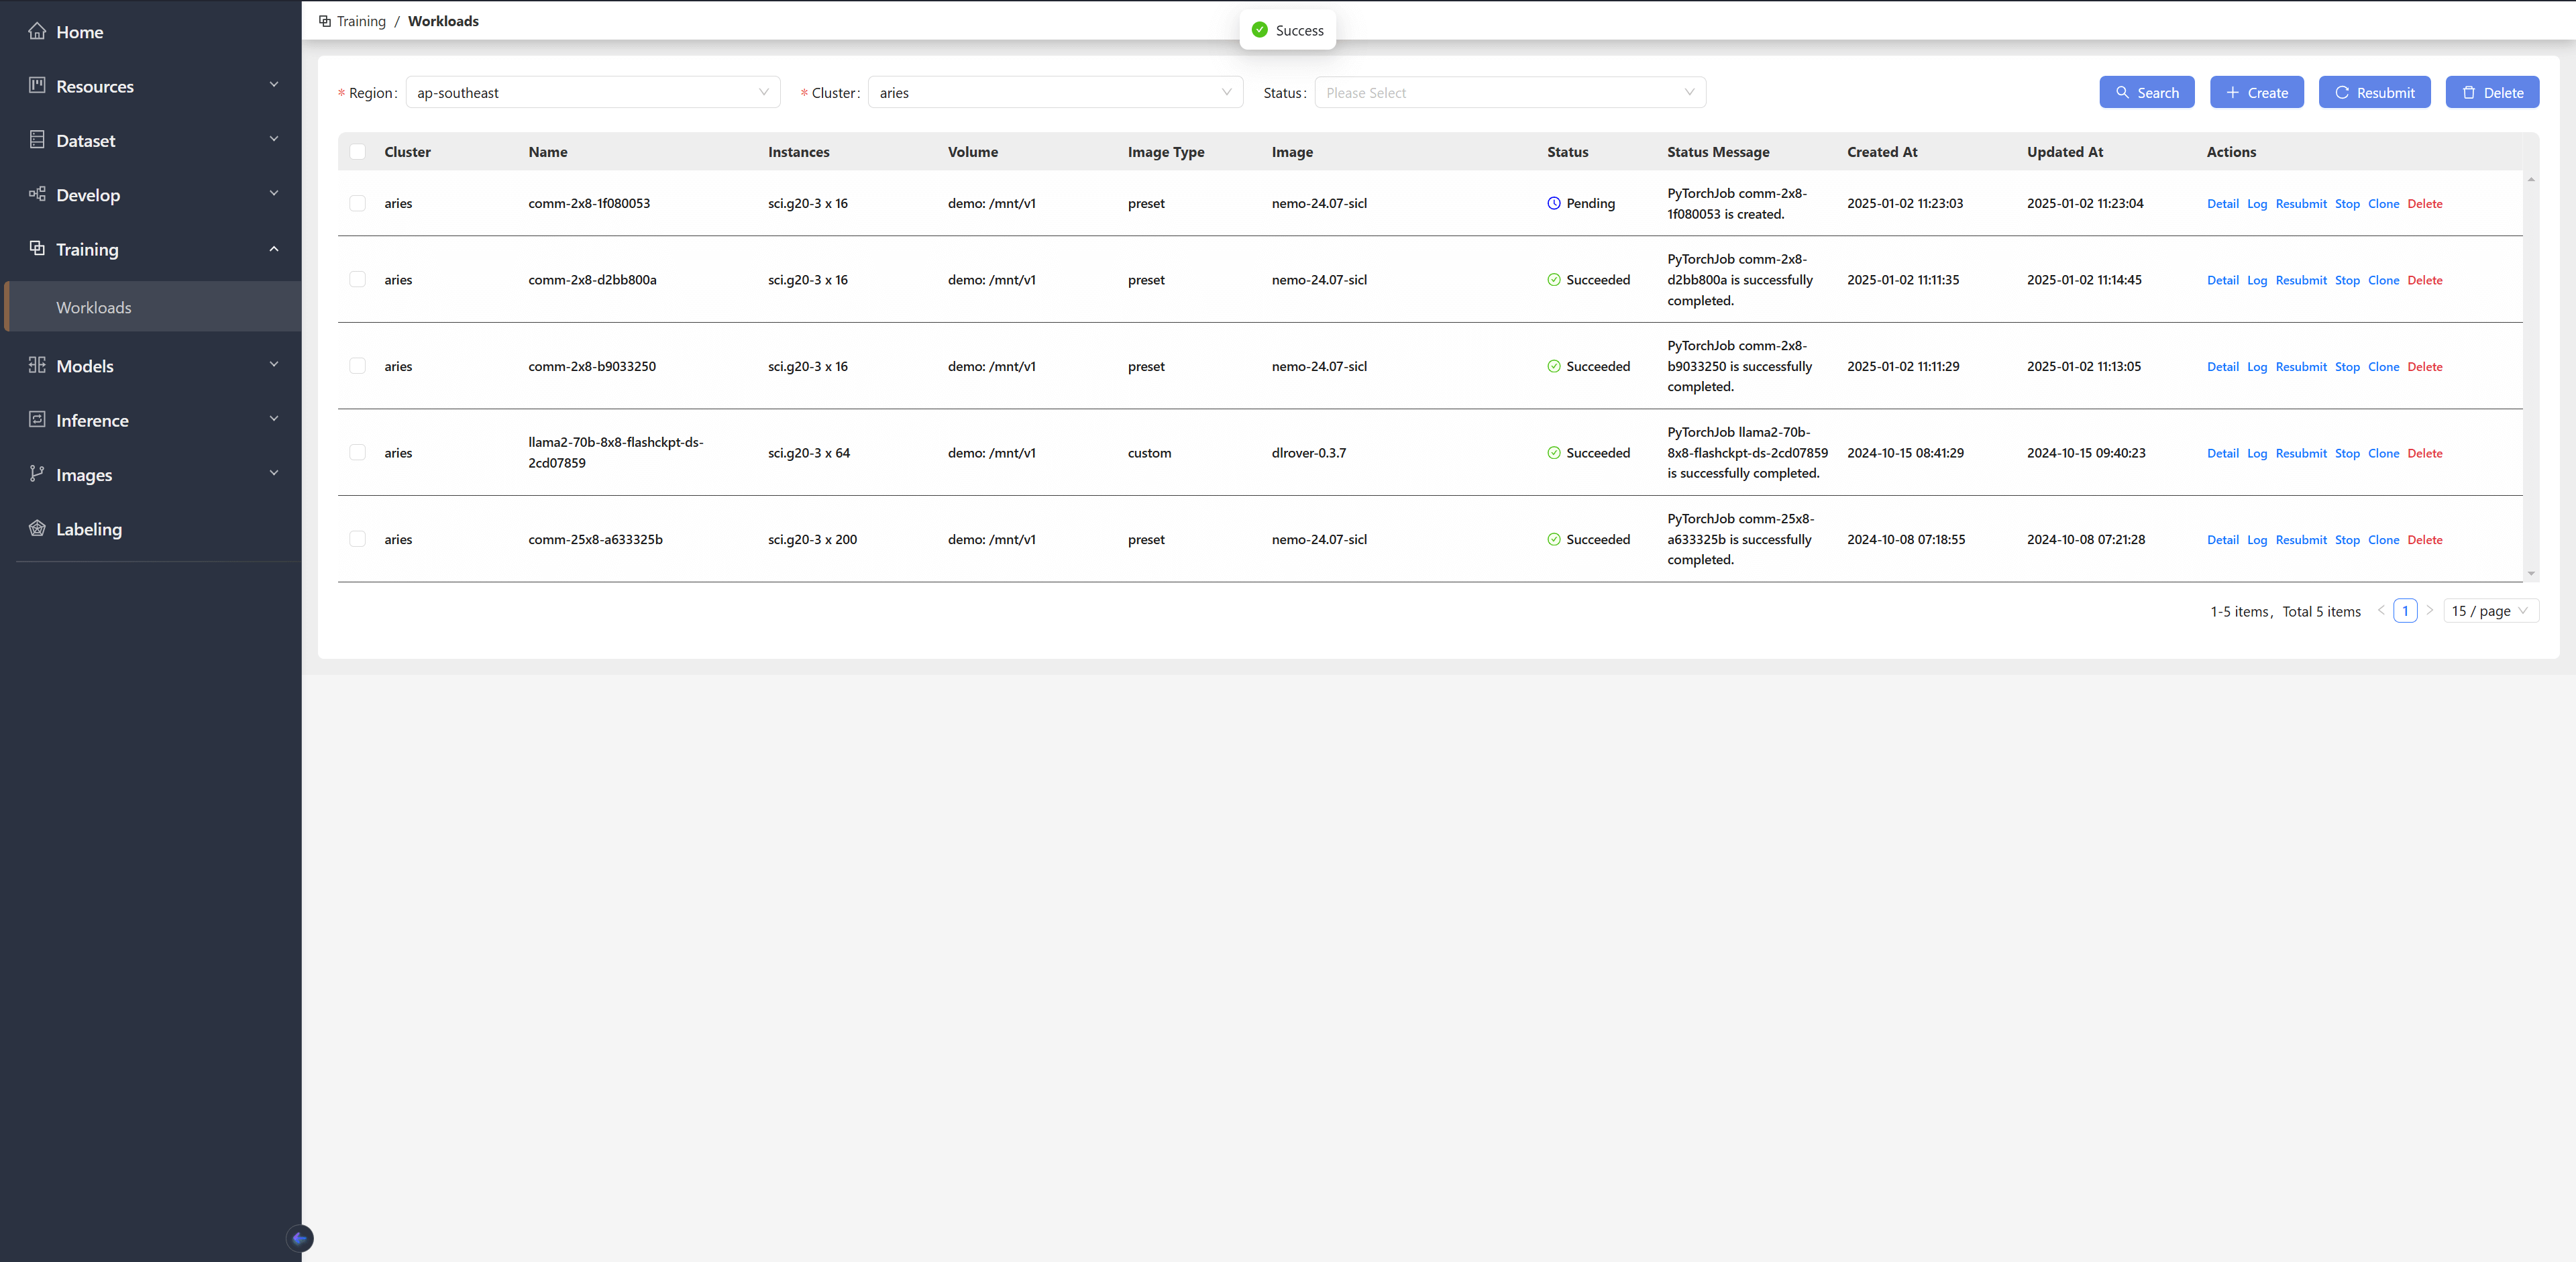This screenshot has height=1262, width=2576.
Task: Click Resubmit for comm-2x8-b9033250
Action: coord(2301,366)
